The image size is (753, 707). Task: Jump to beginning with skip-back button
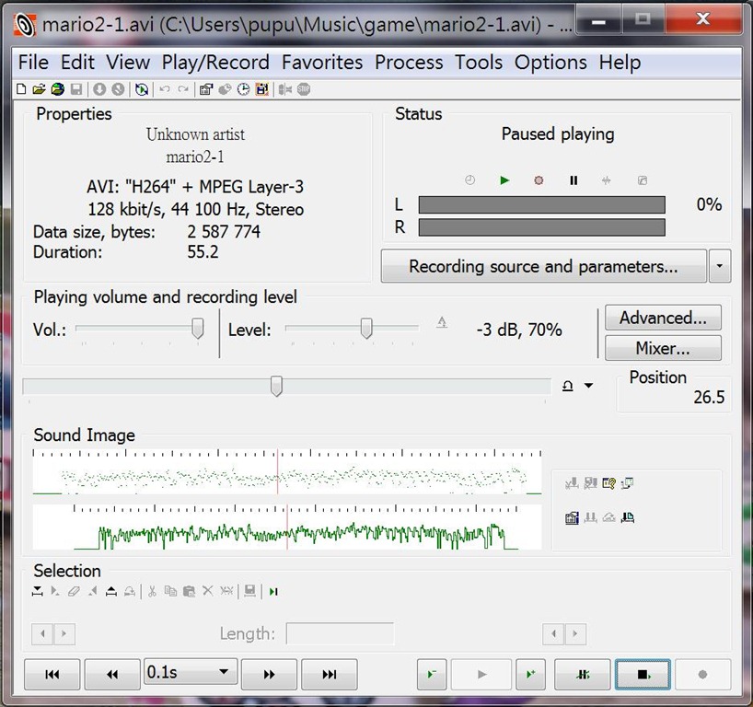click(x=52, y=675)
